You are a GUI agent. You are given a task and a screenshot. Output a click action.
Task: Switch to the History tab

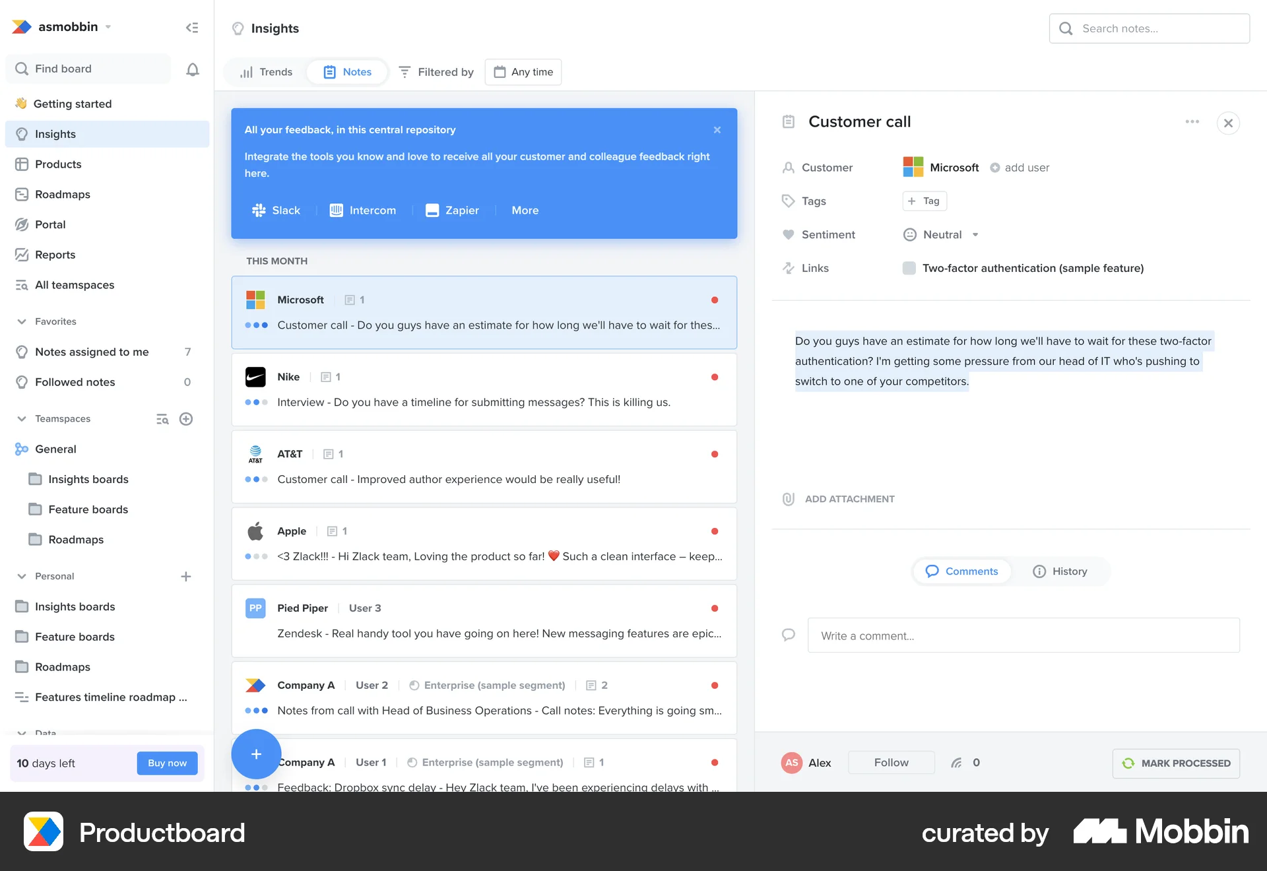click(1060, 571)
